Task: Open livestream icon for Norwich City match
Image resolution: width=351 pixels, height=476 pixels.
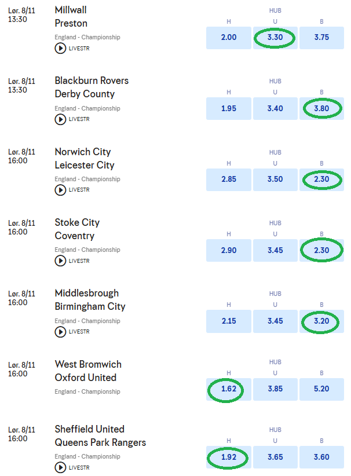Action: pyautogui.click(x=60, y=190)
